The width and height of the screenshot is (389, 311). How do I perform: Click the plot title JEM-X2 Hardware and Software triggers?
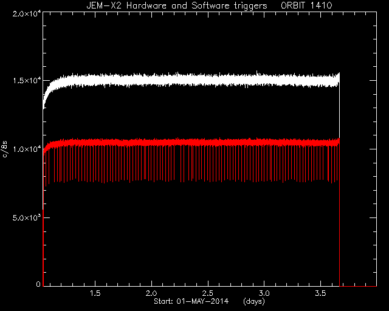click(x=177, y=5)
